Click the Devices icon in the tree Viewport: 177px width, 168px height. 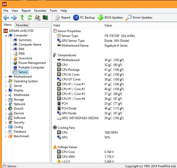10,113
